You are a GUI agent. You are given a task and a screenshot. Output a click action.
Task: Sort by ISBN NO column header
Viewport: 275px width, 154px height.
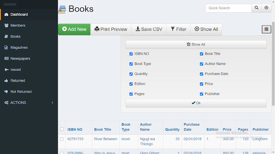coord(75,129)
